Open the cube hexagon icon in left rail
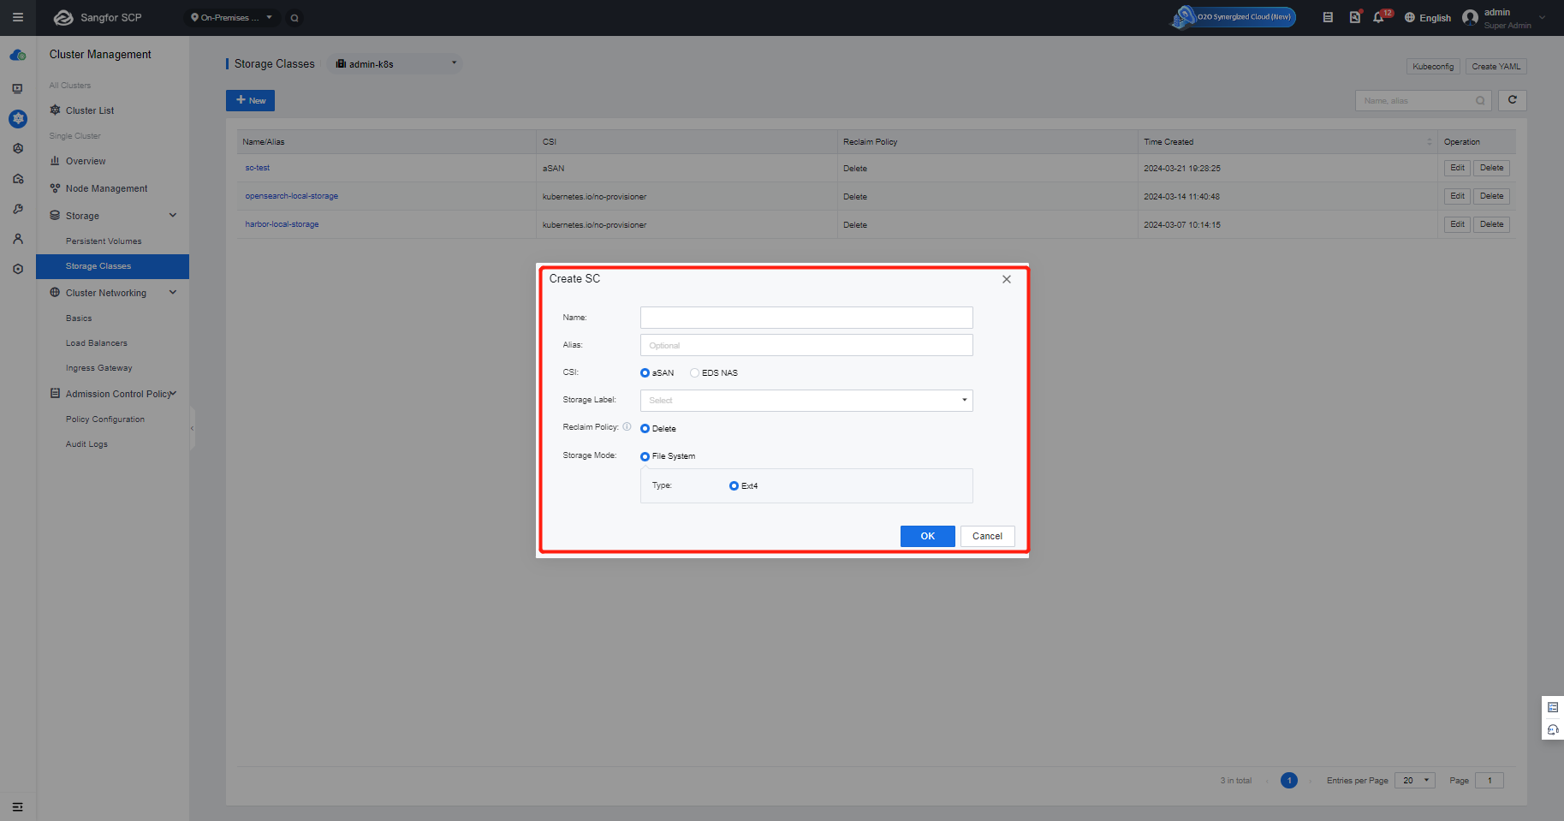This screenshot has width=1564, height=821. click(x=18, y=148)
